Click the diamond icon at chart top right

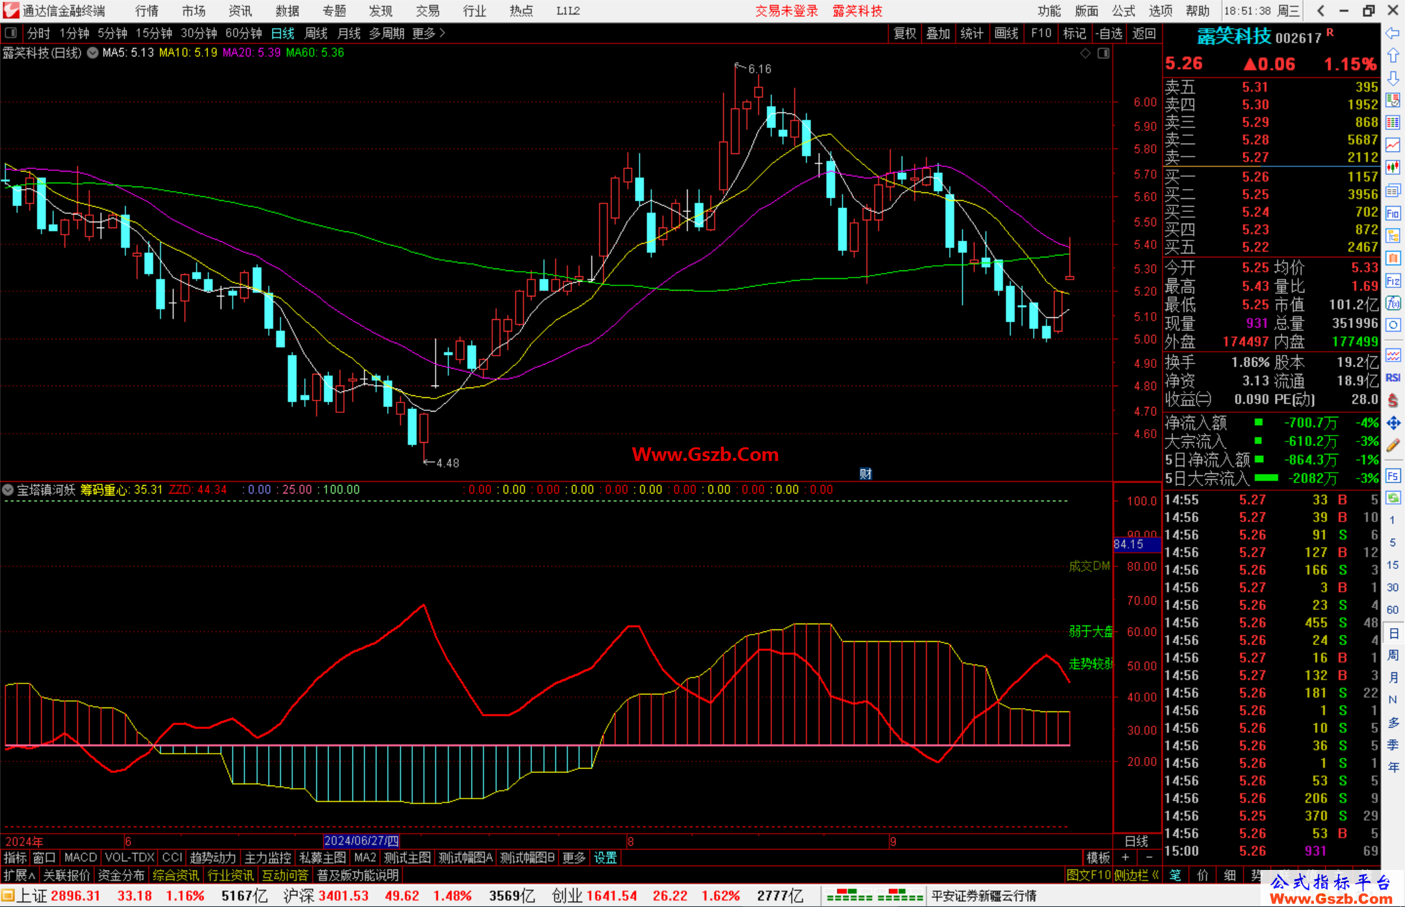(1085, 53)
